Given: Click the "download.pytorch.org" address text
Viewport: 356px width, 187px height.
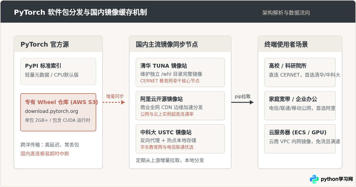Looking at the screenshot, I should pos(51,111).
